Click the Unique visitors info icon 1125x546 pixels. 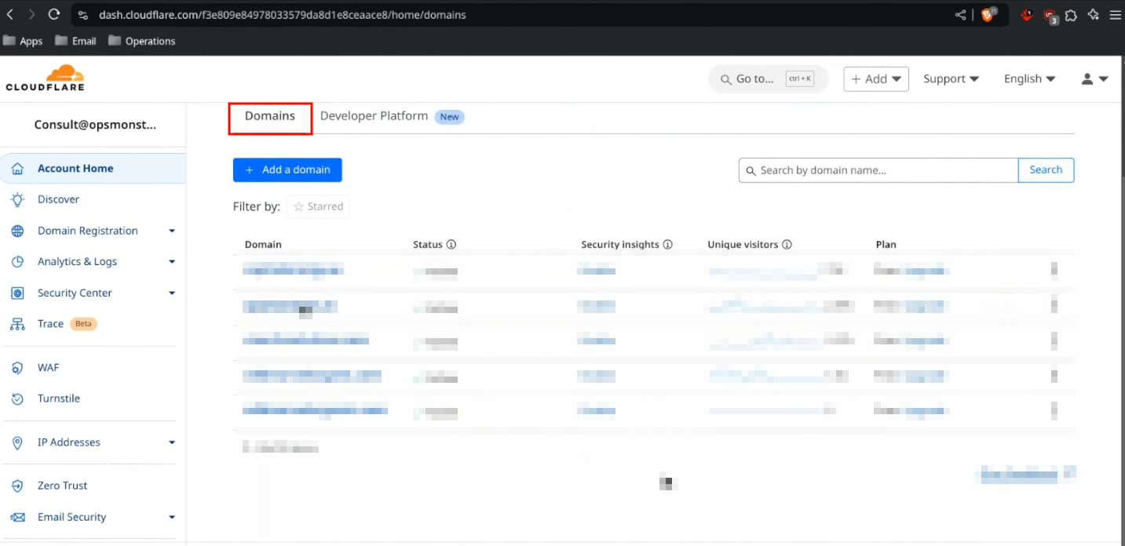tap(787, 245)
